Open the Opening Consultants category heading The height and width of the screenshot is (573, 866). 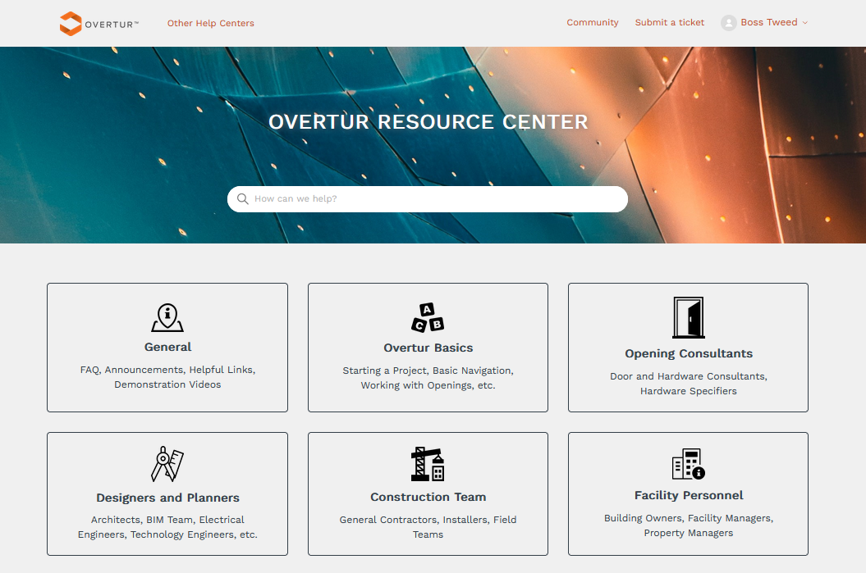pos(689,353)
